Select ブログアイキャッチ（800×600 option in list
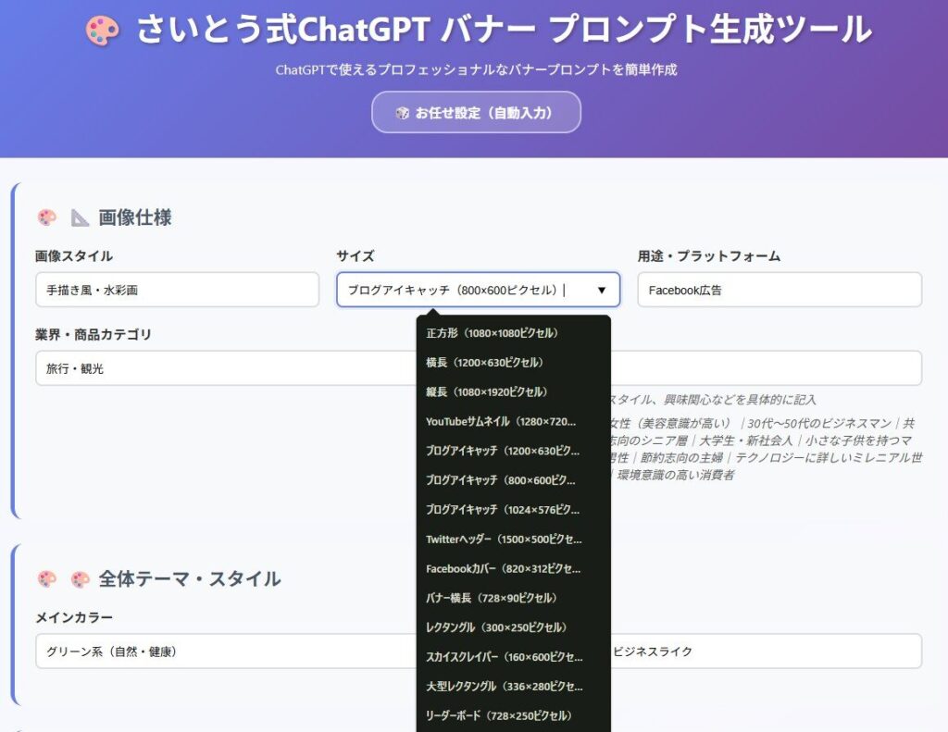 (513, 480)
